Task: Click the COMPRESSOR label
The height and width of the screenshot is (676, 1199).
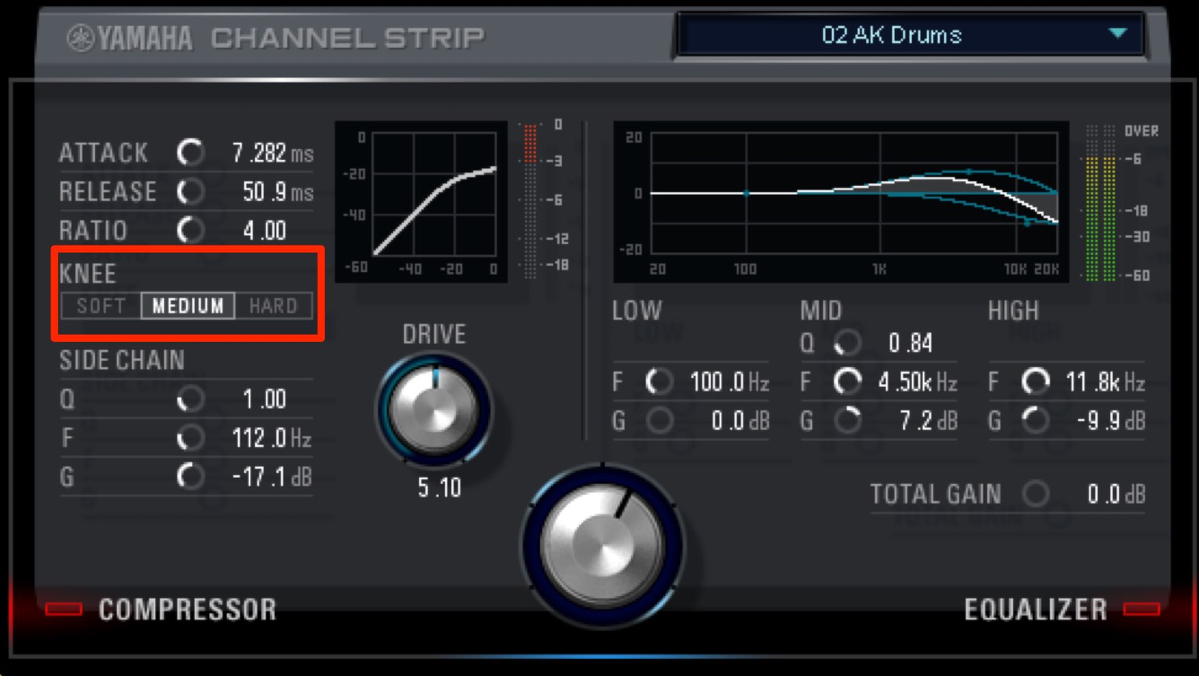Action: click(x=188, y=609)
